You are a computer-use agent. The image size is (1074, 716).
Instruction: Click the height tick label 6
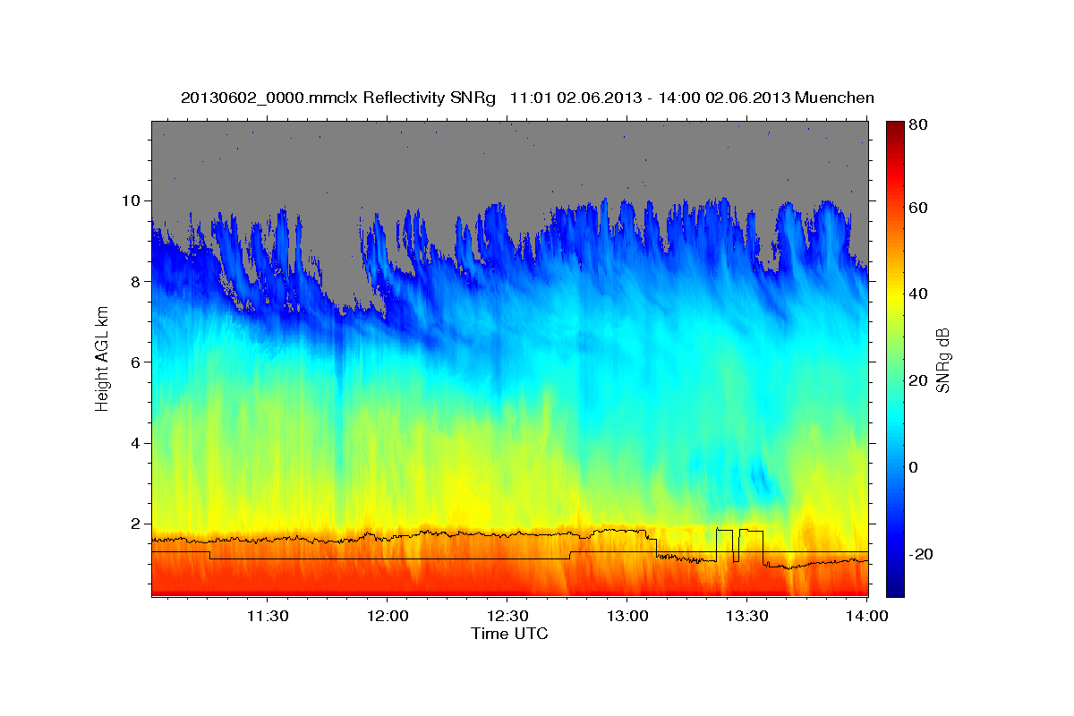point(137,362)
